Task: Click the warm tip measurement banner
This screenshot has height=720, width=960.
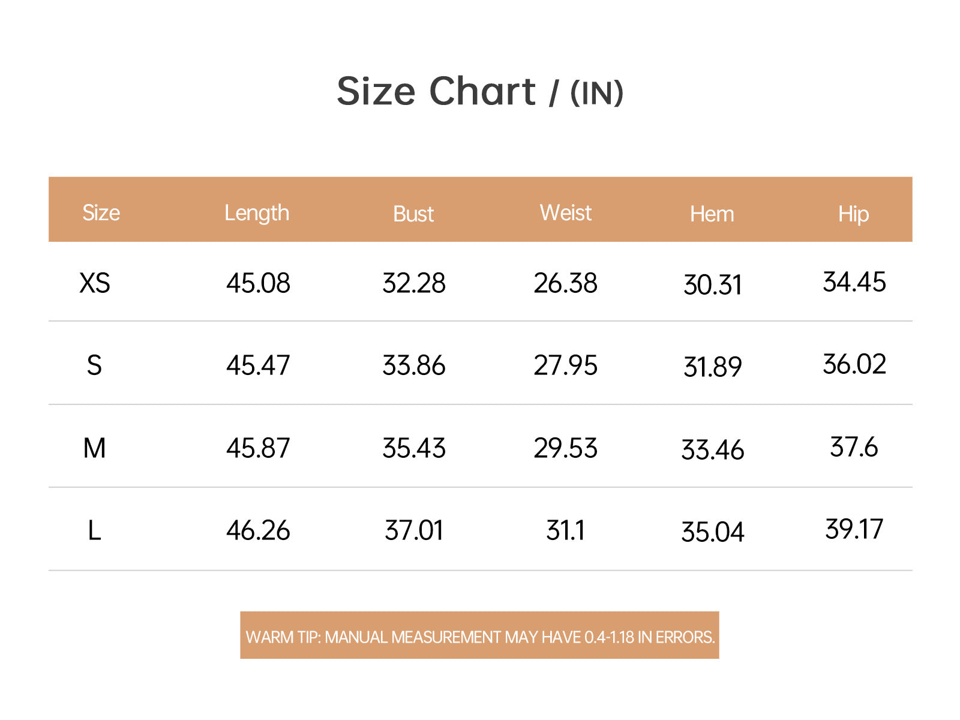Action: point(479,636)
